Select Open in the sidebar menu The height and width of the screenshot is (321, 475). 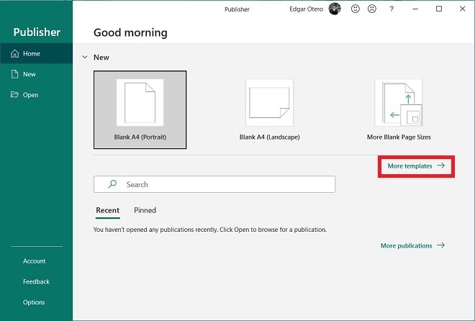point(37,95)
